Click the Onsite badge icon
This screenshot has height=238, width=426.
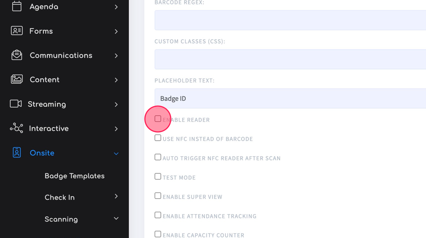pyautogui.click(x=17, y=152)
